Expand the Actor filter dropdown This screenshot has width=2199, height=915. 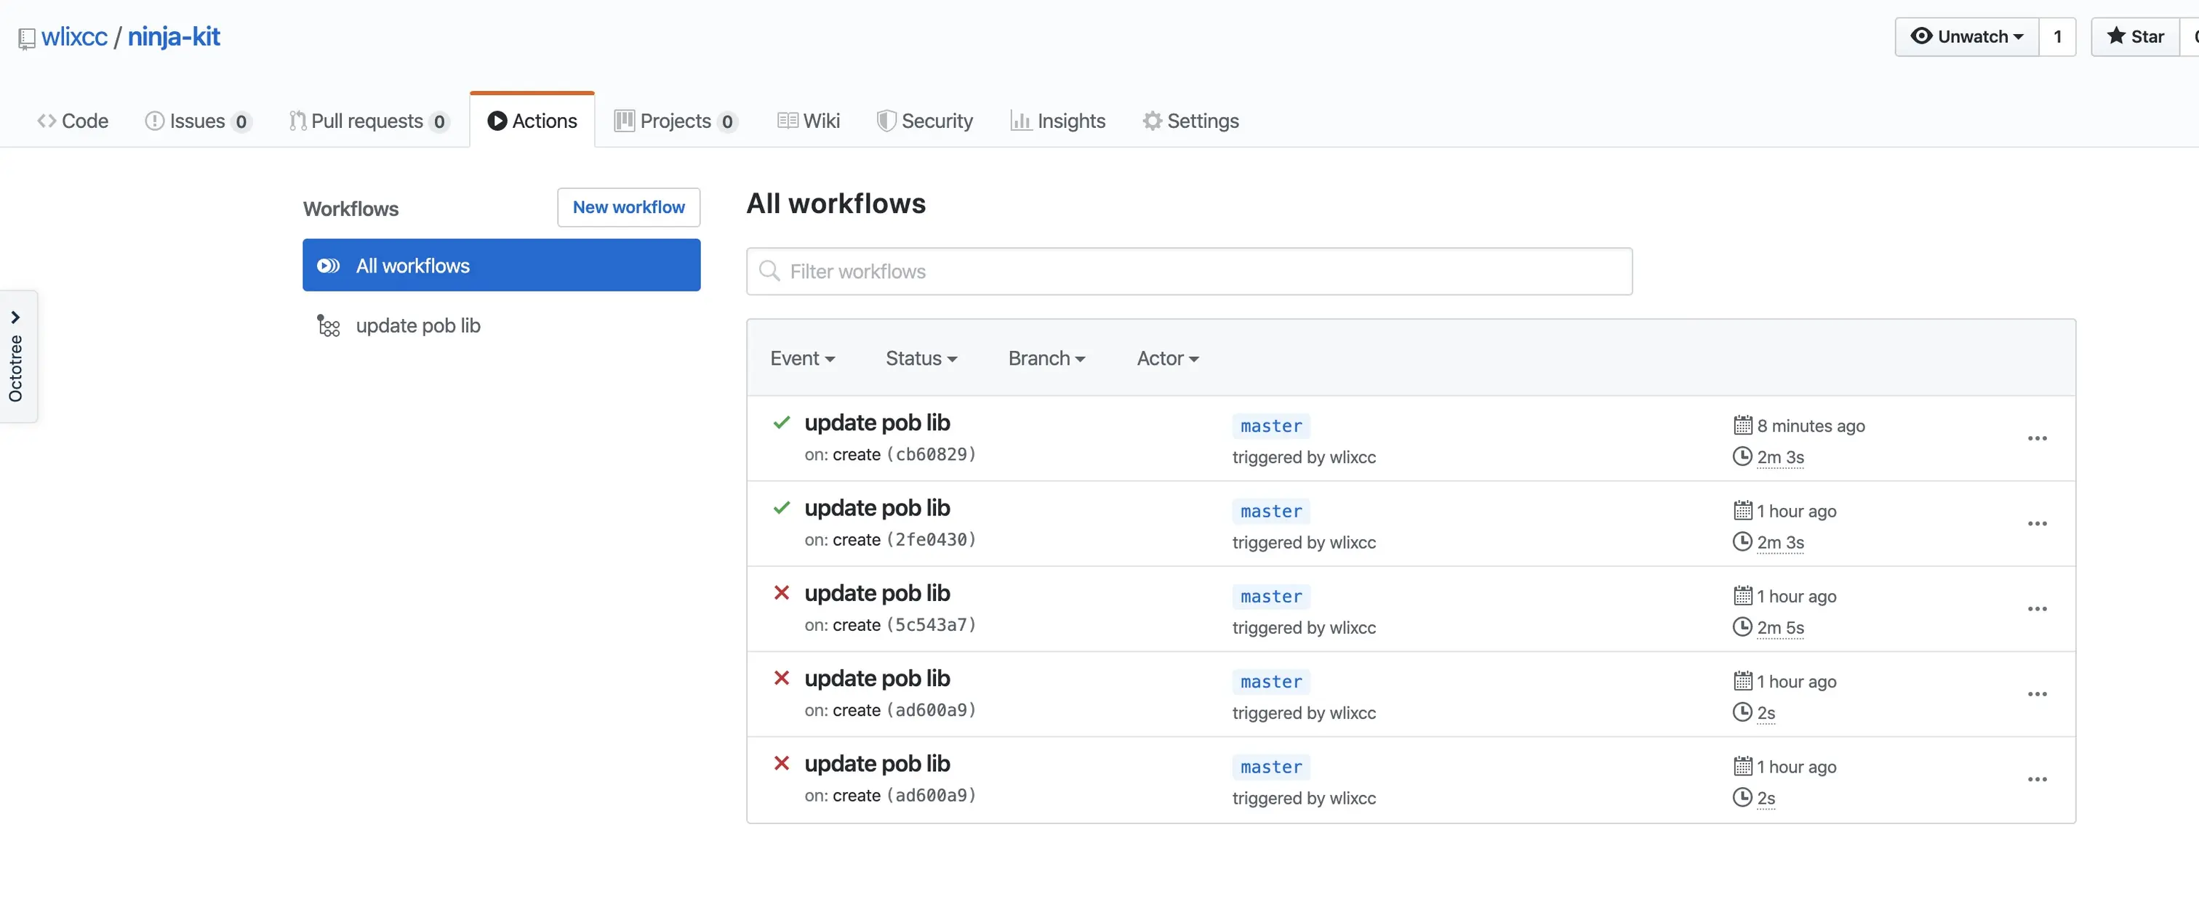[1167, 358]
